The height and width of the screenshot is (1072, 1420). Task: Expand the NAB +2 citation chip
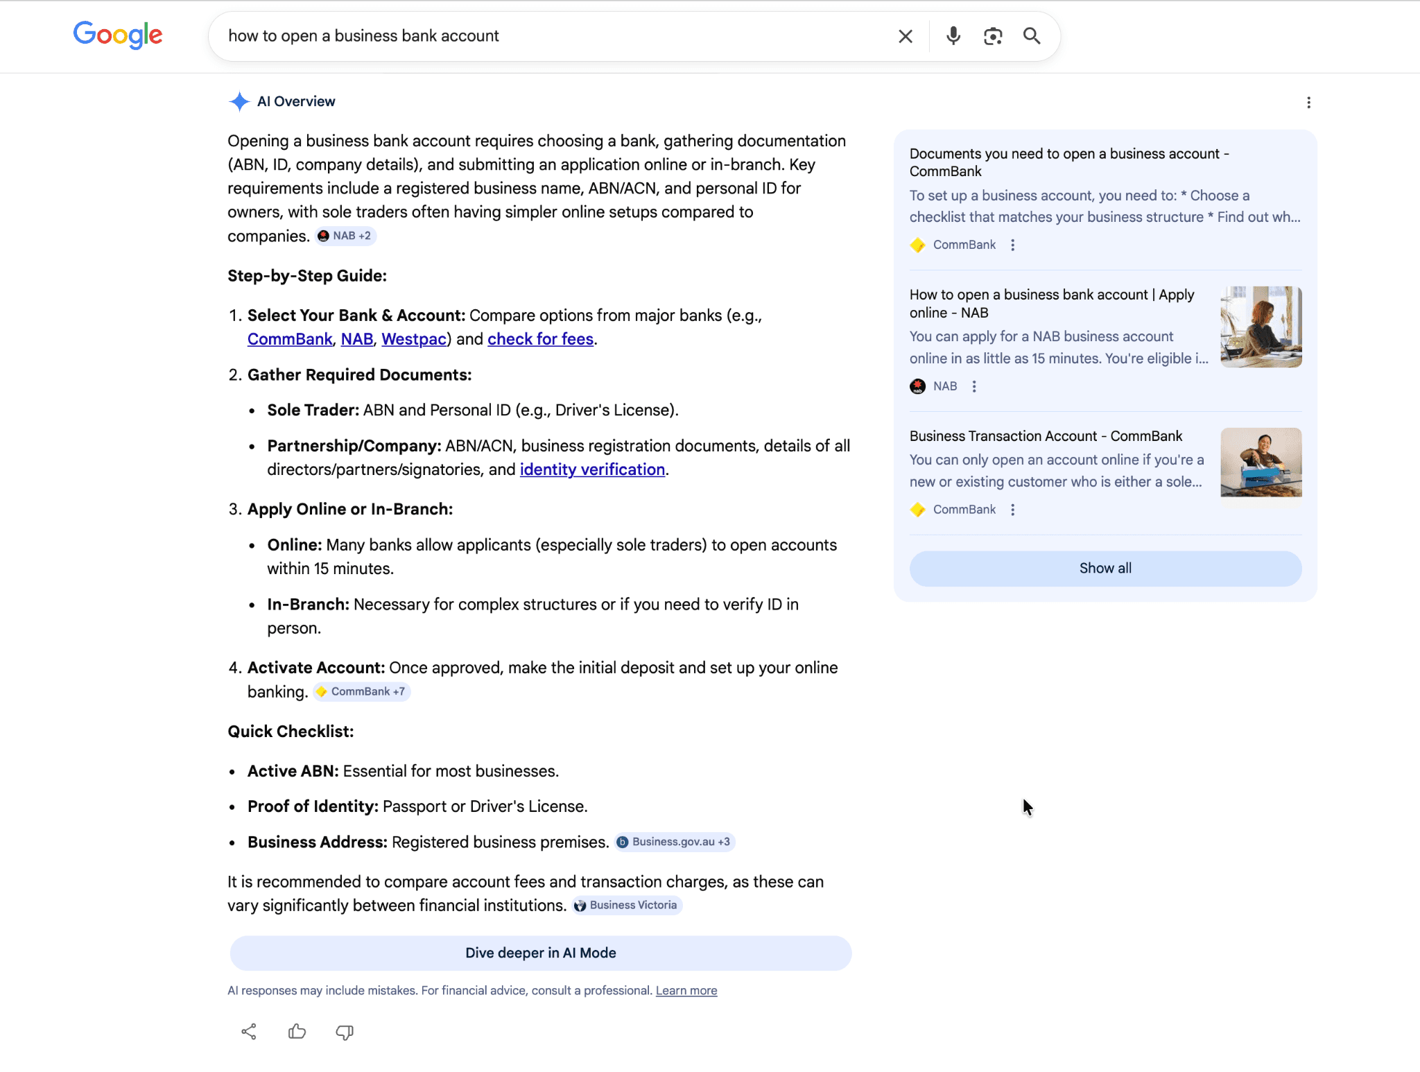[x=345, y=236]
